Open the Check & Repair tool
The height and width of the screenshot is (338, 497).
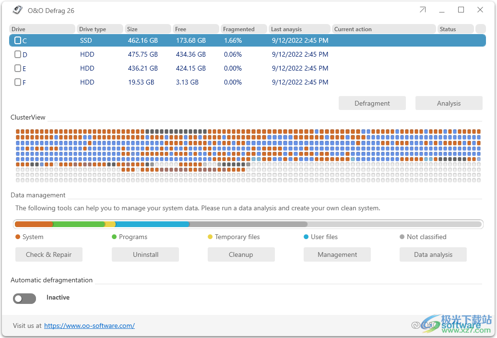(49, 254)
